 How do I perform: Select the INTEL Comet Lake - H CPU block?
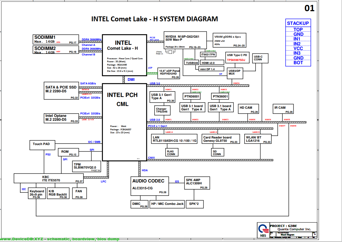click(x=124, y=55)
